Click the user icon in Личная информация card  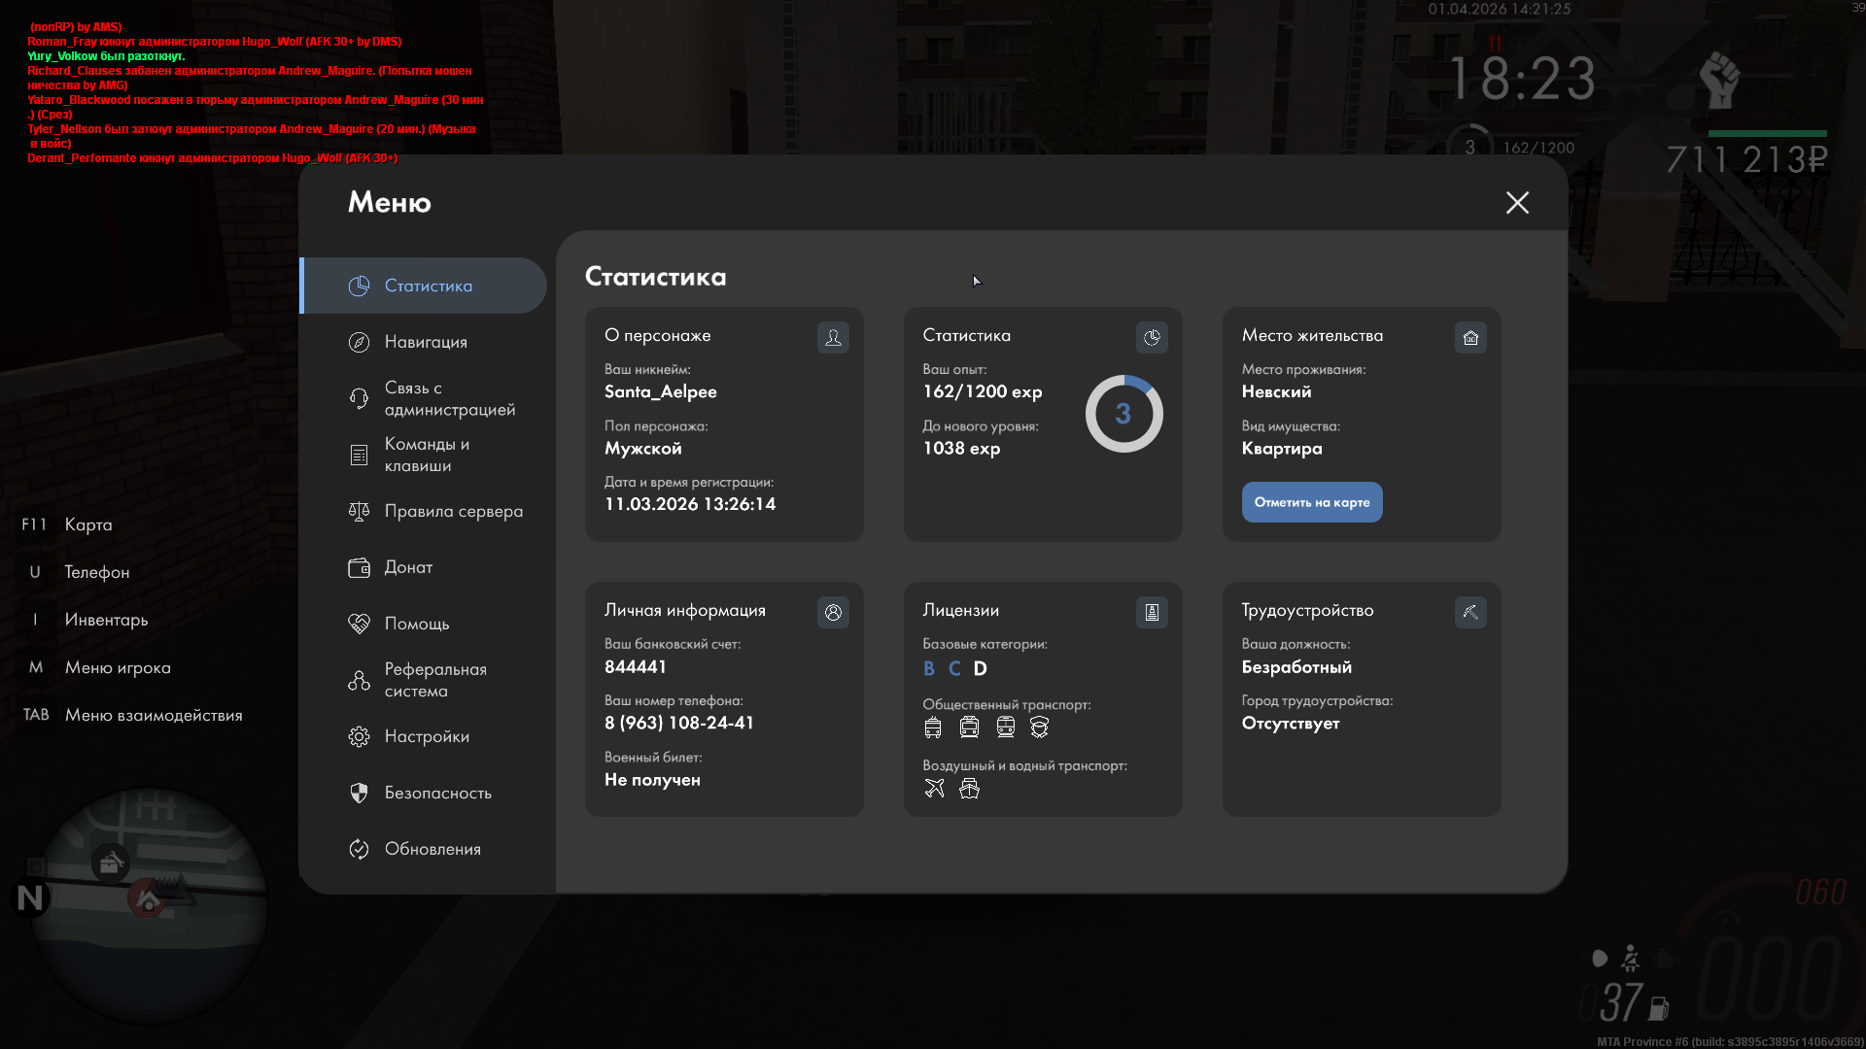pyautogui.click(x=833, y=612)
